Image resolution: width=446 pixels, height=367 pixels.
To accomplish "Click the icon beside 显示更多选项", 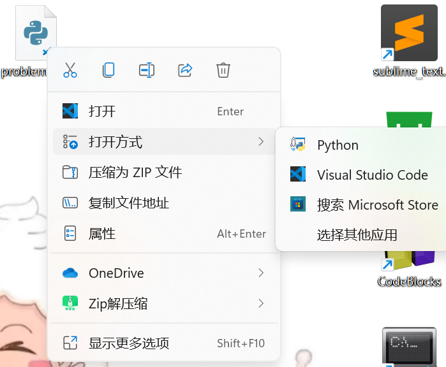I will [x=70, y=343].
